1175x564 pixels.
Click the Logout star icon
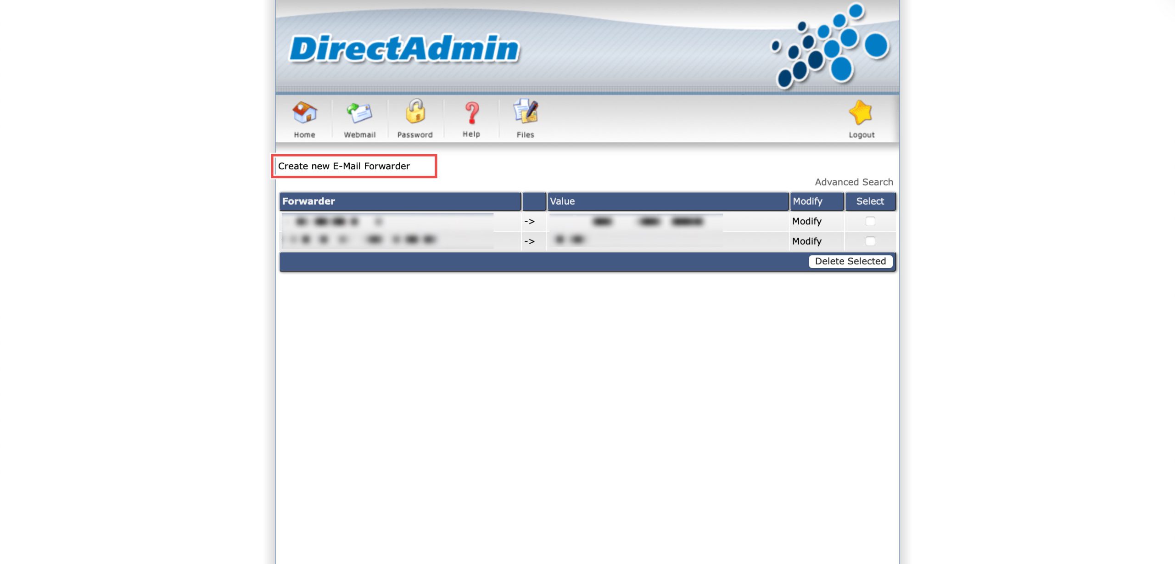coord(861,113)
